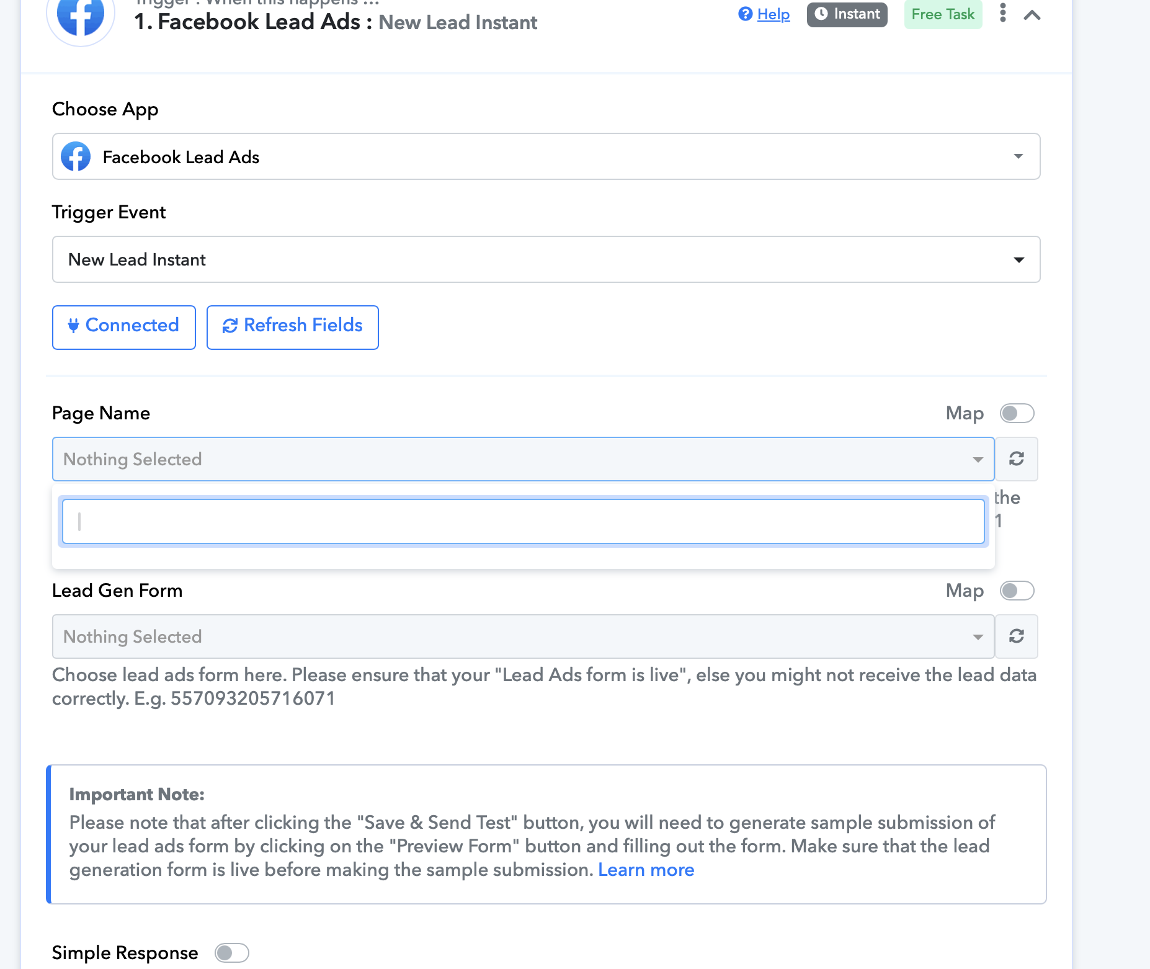
Task: Open the Trigger Event dropdown
Action: (546, 259)
